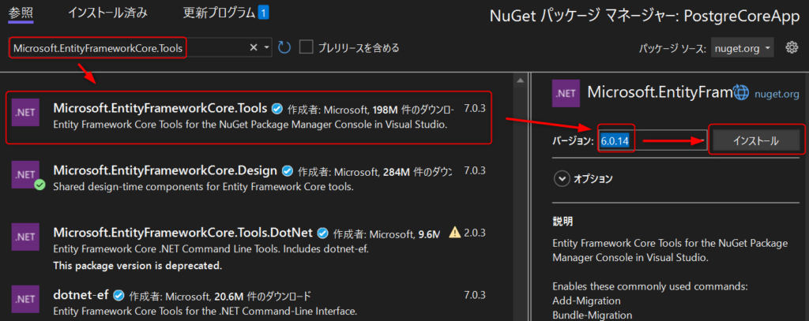809x321 pixels.
Task: Open the パッケージ ソース nuget.org dropdown
Action: click(742, 48)
